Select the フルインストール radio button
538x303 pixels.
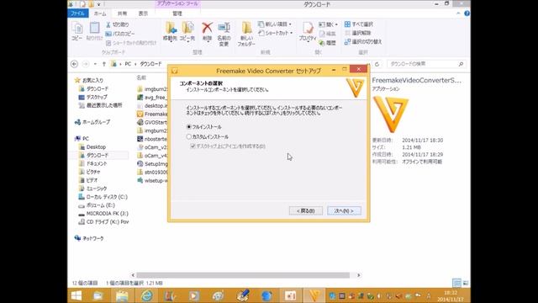(x=188, y=127)
